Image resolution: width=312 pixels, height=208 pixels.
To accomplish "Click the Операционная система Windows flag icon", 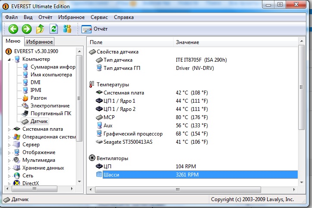I will tap(17, 137).
